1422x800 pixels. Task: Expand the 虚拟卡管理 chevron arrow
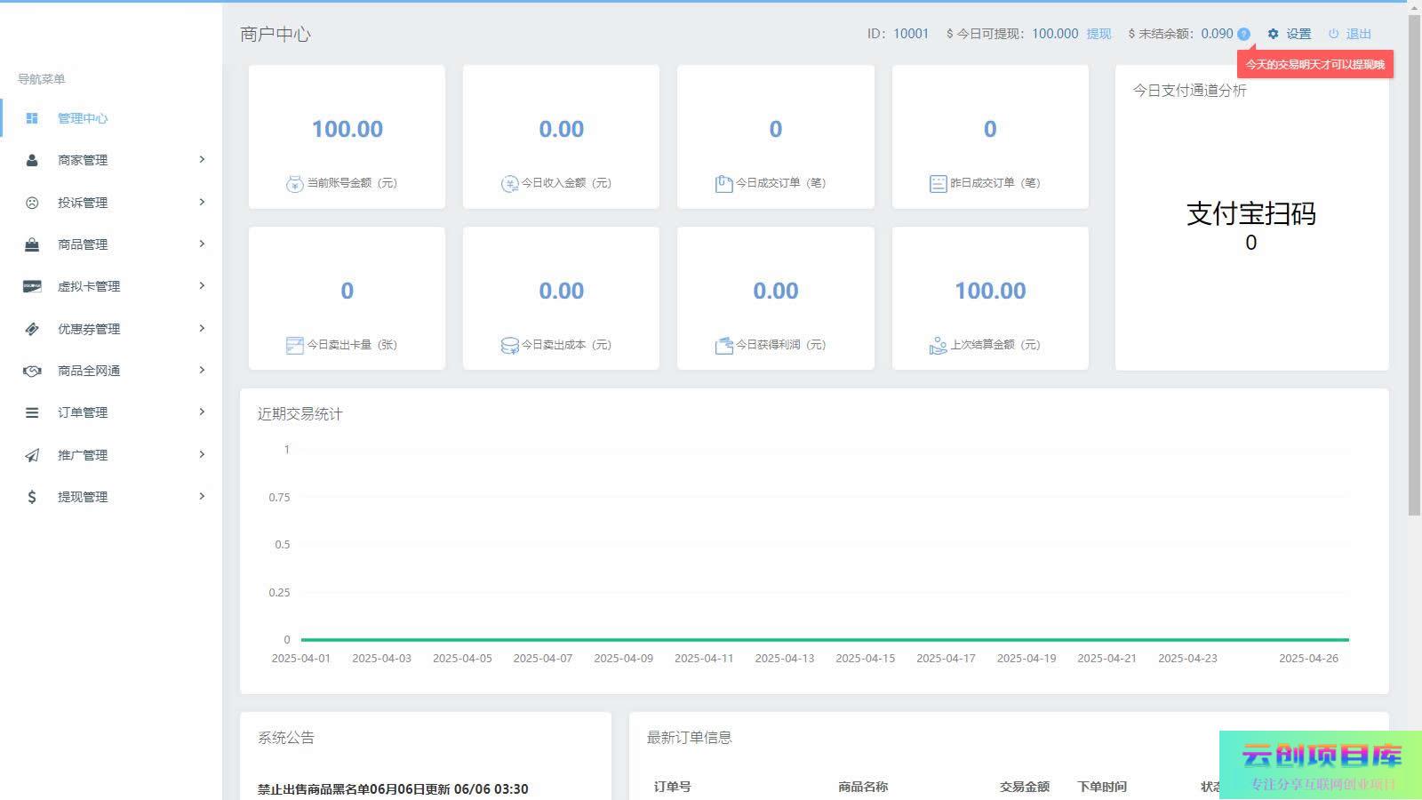click(202, 285)
